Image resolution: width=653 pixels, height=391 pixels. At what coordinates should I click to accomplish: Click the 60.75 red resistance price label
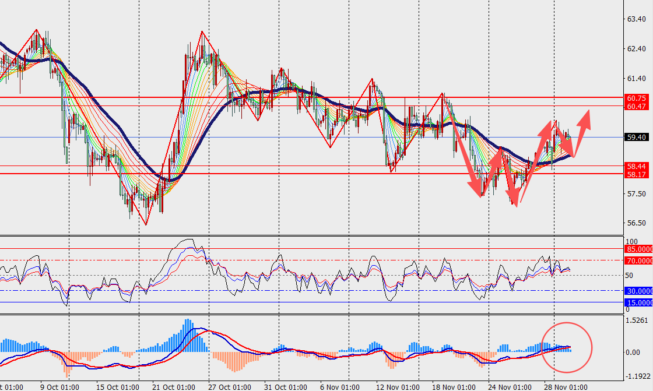(635, 98)
